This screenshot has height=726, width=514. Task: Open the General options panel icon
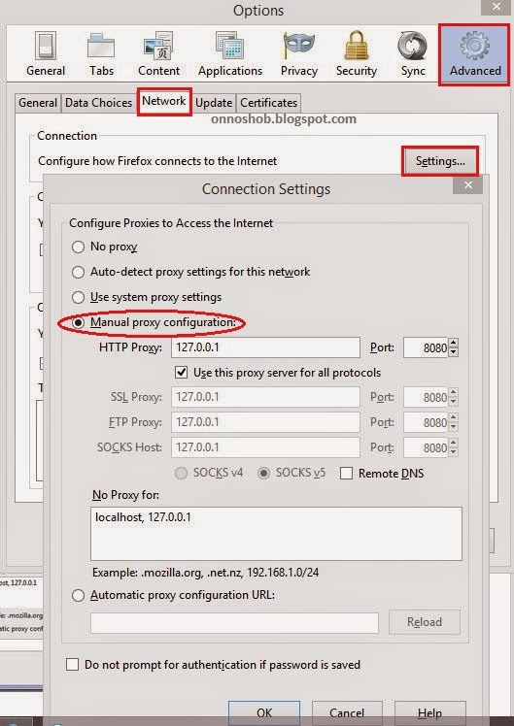(x=46, y=53)
